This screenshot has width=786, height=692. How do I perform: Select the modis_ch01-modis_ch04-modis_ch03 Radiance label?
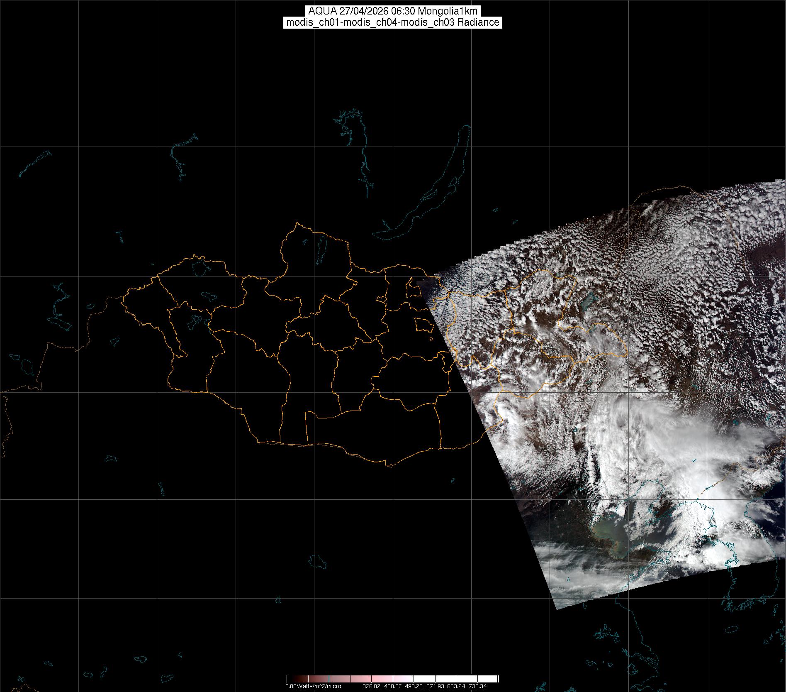(392, 22)
